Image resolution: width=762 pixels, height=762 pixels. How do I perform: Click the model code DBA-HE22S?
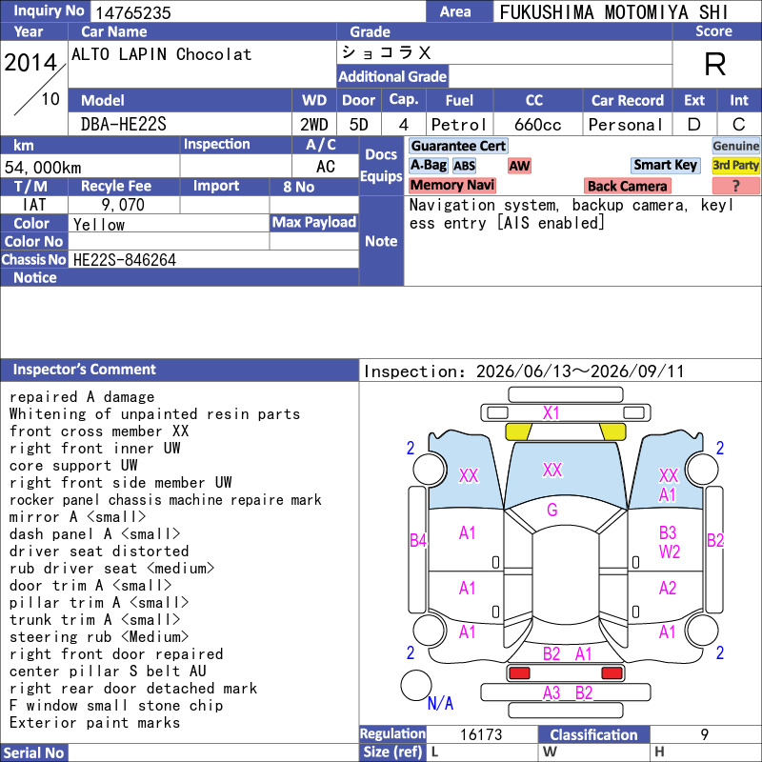(124, 125)
